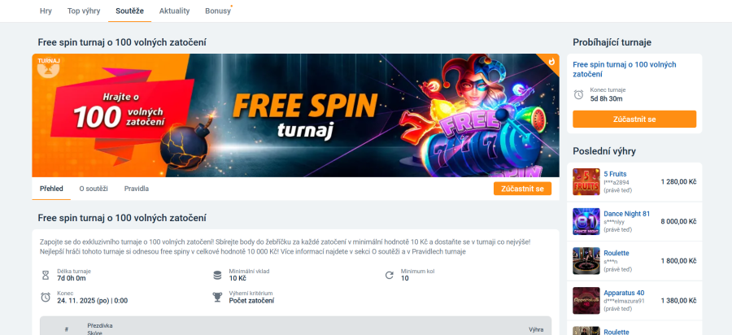Open the 5 Fruits game thumbnail
The image size is (732, 335).
(x=586, y=181)
